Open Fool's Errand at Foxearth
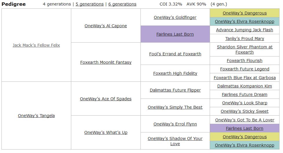This screenshot has height=153, width=283. 175,54
